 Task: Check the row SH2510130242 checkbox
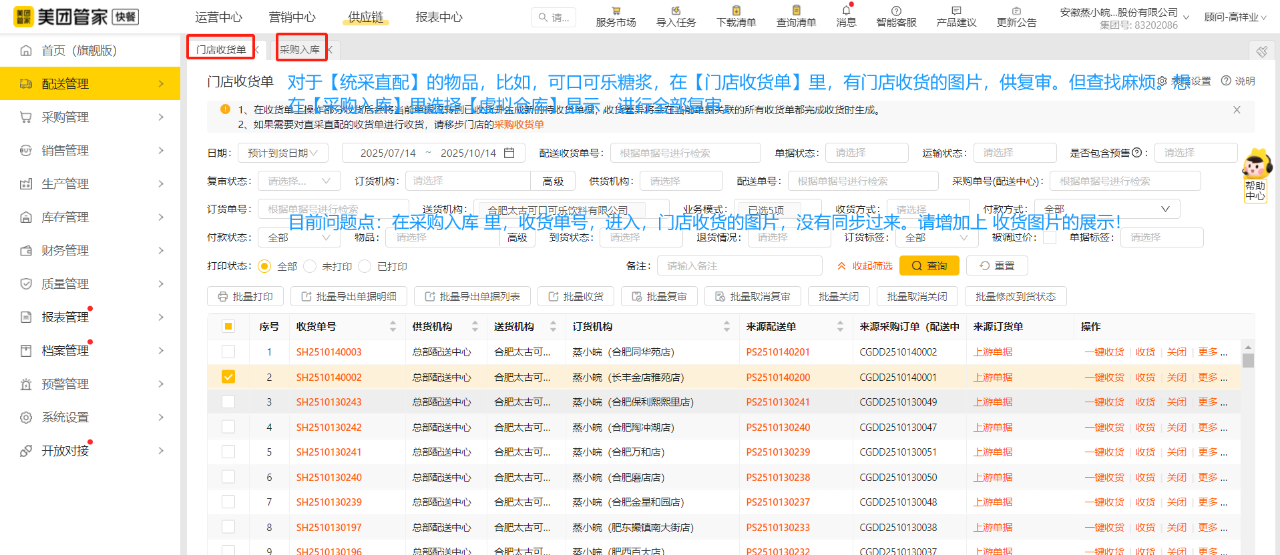(x=228, y=427)
